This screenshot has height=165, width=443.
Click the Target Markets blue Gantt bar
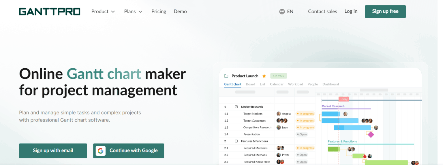tap(331, 114)
